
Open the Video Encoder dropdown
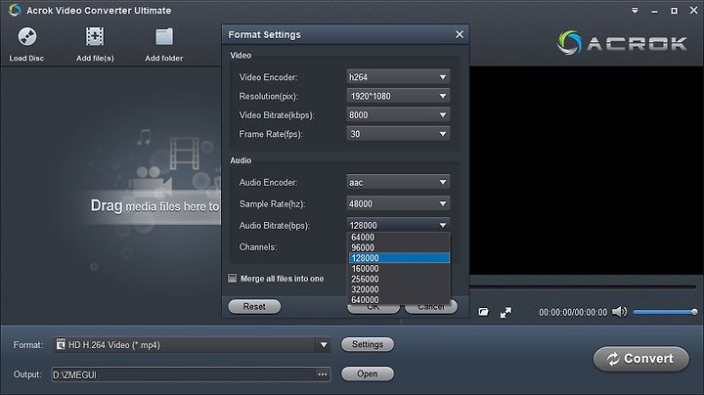398,77
